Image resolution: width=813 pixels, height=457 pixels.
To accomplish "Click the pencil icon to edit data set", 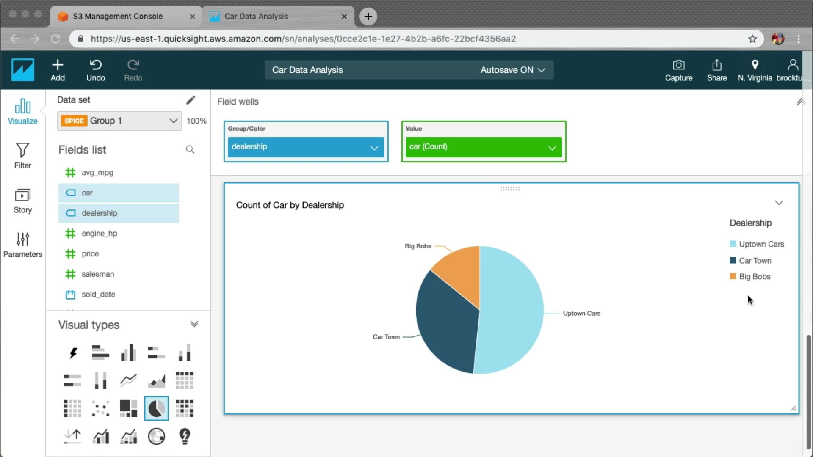I will pos(191,100).
